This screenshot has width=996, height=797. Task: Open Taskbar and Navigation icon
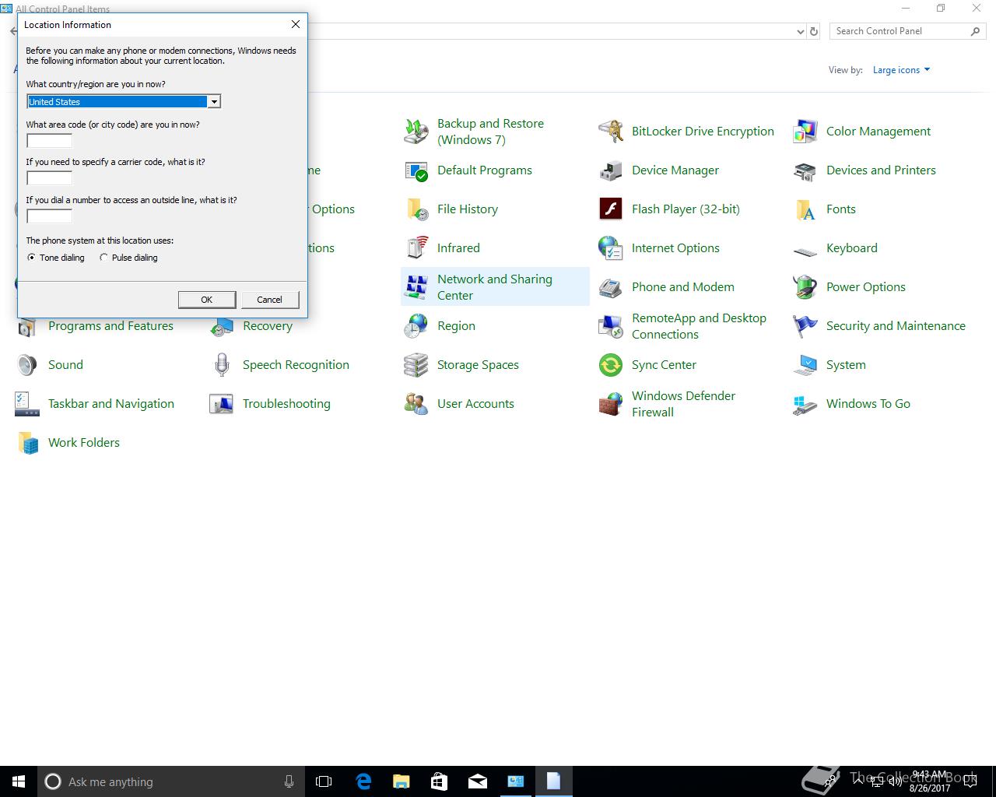(x=27, y=404)
